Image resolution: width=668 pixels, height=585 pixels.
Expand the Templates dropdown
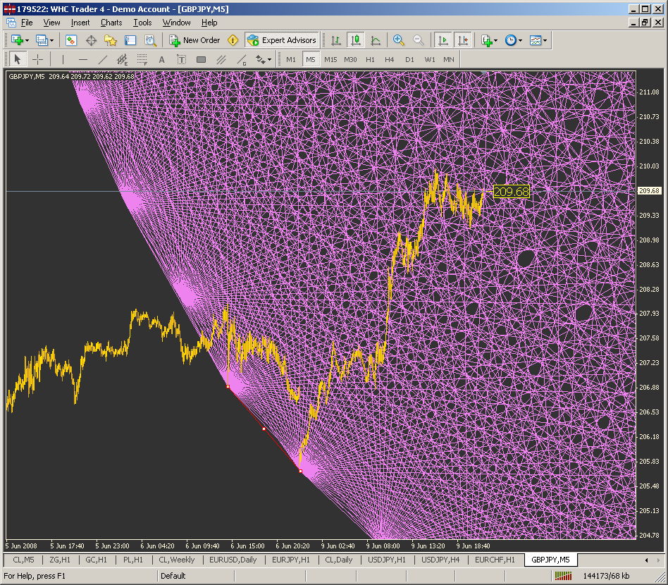coord(539,40)
